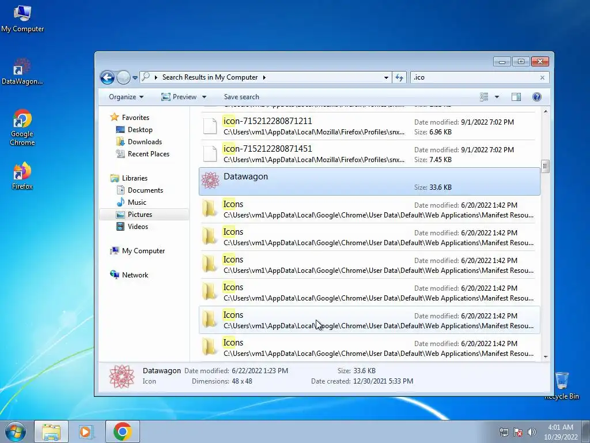Click Search Results in My Computer breadcrumb
The width and height of the screenshot is (590, 443).
(x=210, y=77)
